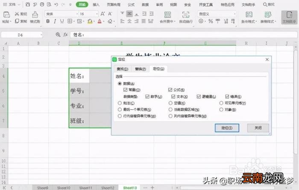Uncheck the 错误(E) checkbox

point(227,96)
